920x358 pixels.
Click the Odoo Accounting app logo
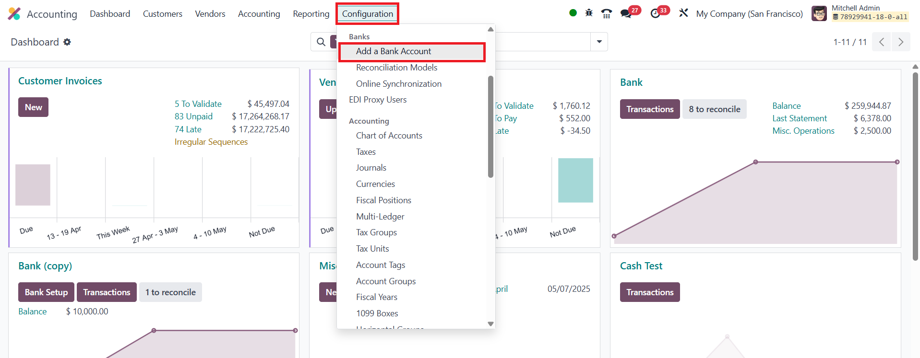click(14, 14)
